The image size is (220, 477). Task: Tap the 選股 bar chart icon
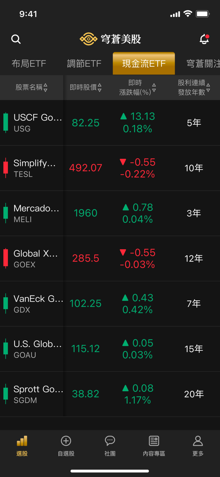pyautogui.click(x=22, y=441)
